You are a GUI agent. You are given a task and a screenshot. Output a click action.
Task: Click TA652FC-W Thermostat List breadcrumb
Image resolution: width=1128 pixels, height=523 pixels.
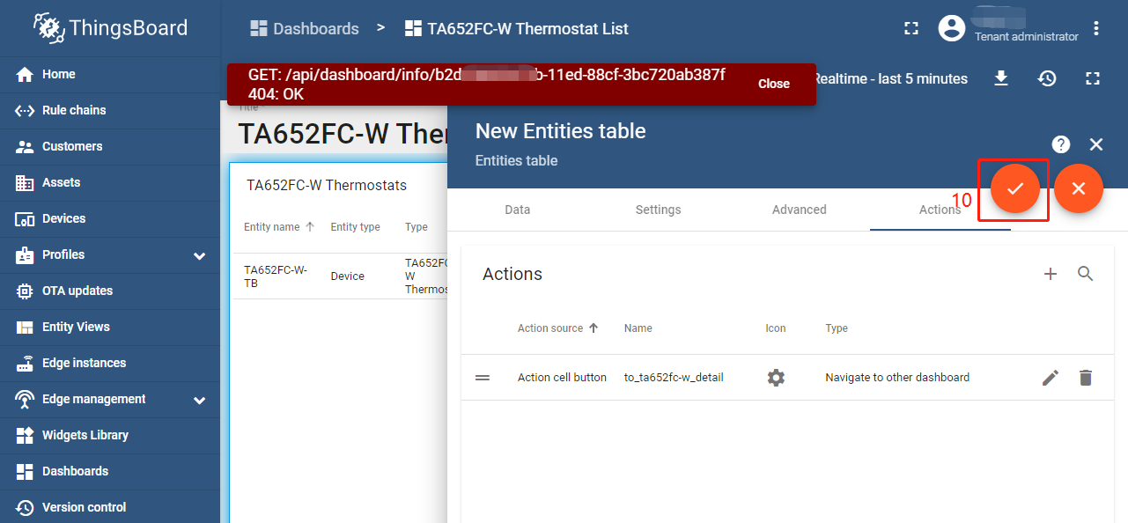tap(517, 28)
